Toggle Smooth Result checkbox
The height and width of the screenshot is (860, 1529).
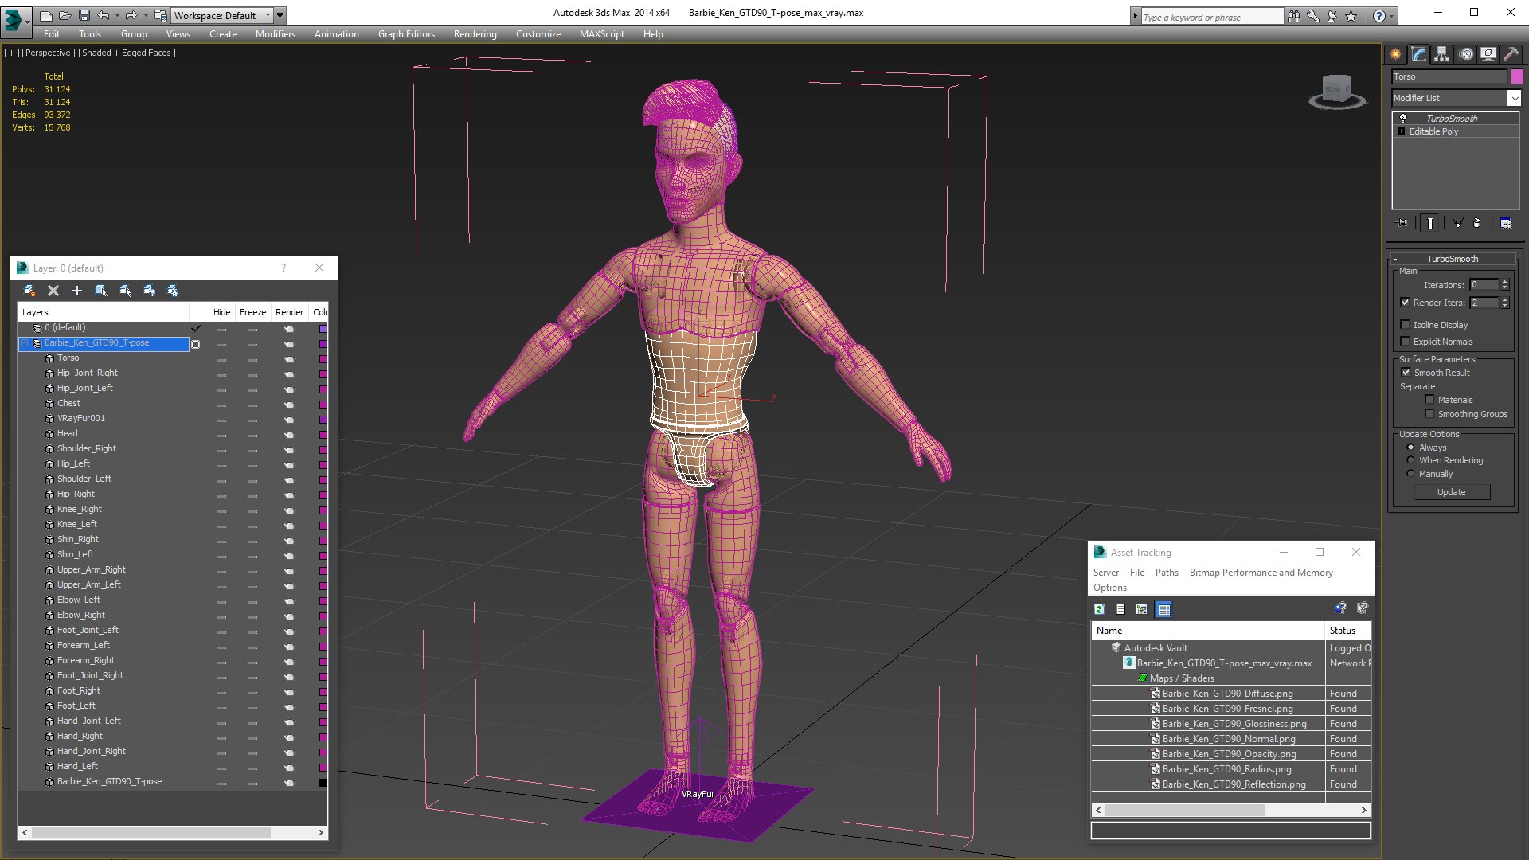click(1406, 373)
